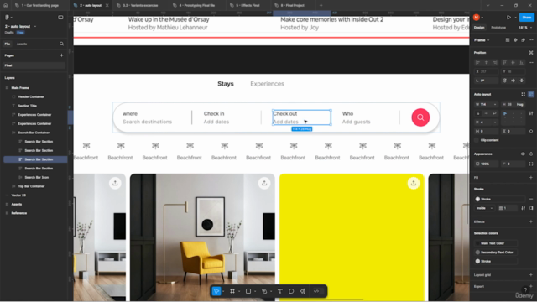
Task: Collapse the Search Bar Container layer
Action: pyautogui.click(x=13, y=133)
